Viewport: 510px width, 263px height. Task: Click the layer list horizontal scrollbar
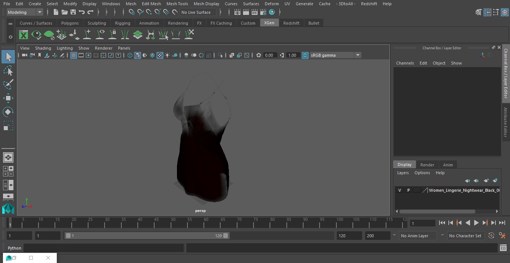(x=437, y=211)
